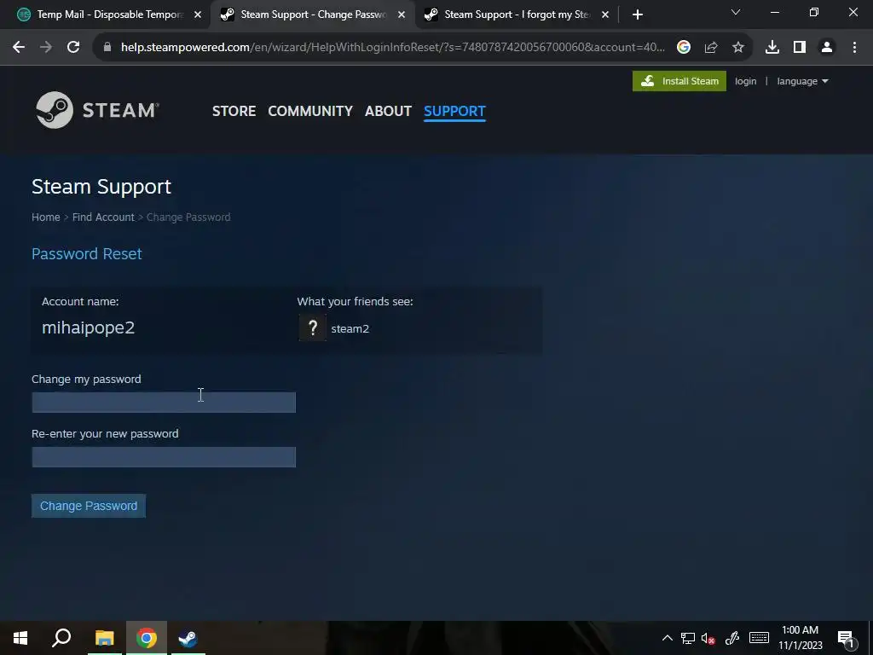Open the Google icon in address bar
This screenshot has height=655, width=873.
684,48
